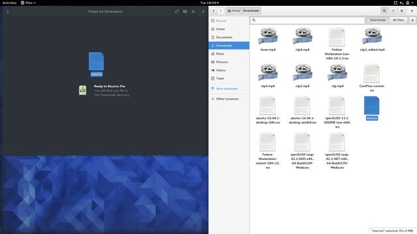
Task: Select the clip3.mp4 video file
Action: click(268, 76)
